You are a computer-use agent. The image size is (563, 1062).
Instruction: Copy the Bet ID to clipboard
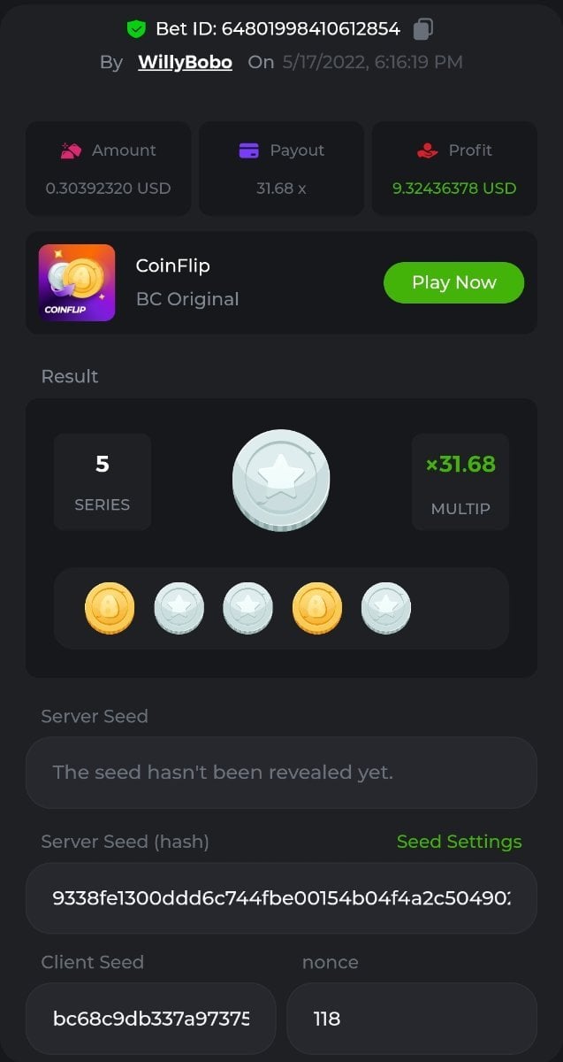(x=423, y=29)
